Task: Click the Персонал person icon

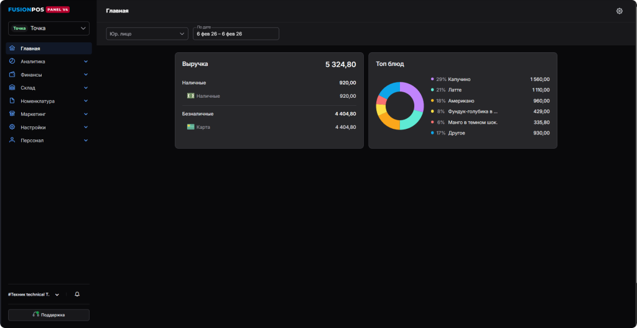Action: 12,140
